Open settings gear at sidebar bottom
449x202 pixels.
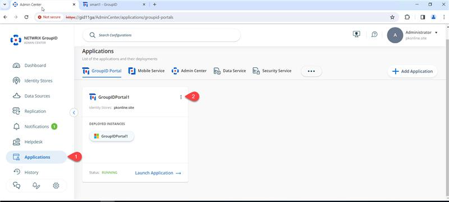56,186
